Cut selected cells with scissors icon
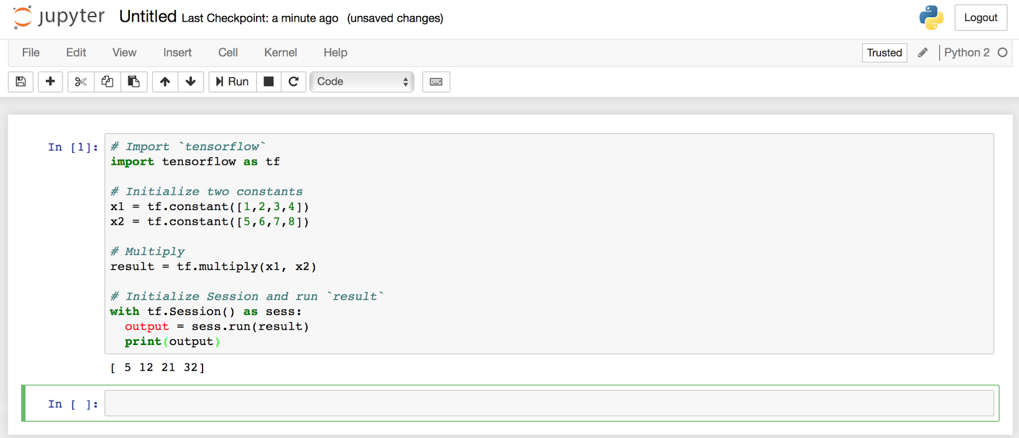1019x438 pixels. click(x=80, y=81)
